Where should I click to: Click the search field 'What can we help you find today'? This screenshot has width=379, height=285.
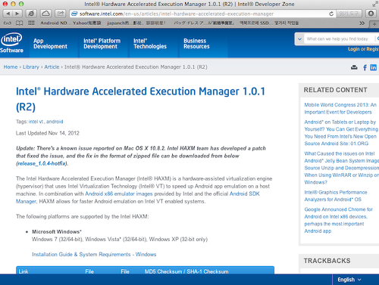[x=339, y=39]
